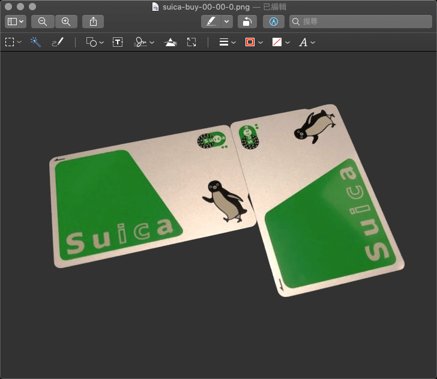Expand the fill color dropdown chevron
This screenshot has height=379, width=437.
tap(288, 43)
